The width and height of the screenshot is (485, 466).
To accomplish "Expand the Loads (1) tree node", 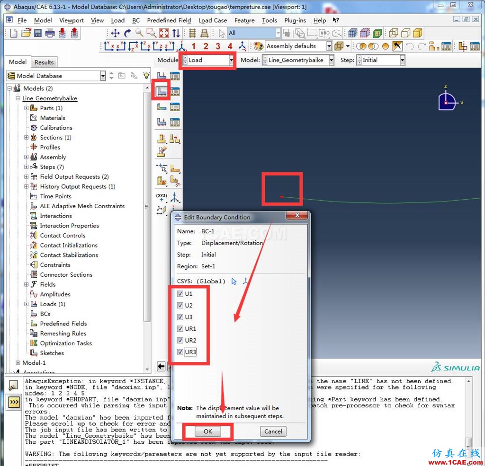I will 27,304.
